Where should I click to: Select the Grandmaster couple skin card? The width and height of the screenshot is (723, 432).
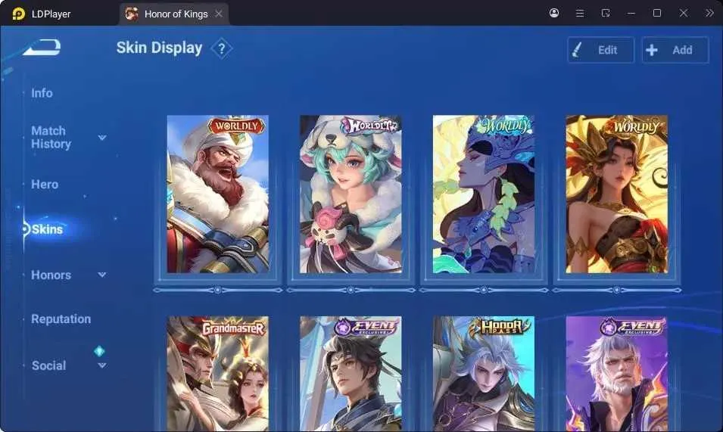click(x=217, y=374)
